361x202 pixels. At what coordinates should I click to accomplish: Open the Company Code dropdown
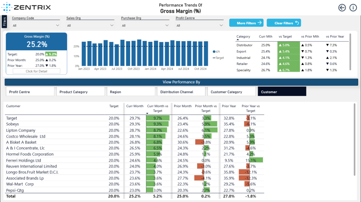[x=36, y=26]
